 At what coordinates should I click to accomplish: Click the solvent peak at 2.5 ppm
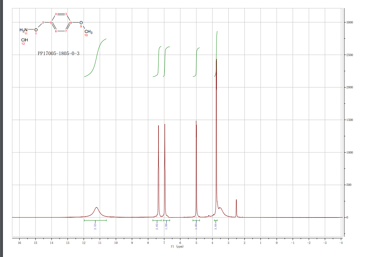[236, 207]
